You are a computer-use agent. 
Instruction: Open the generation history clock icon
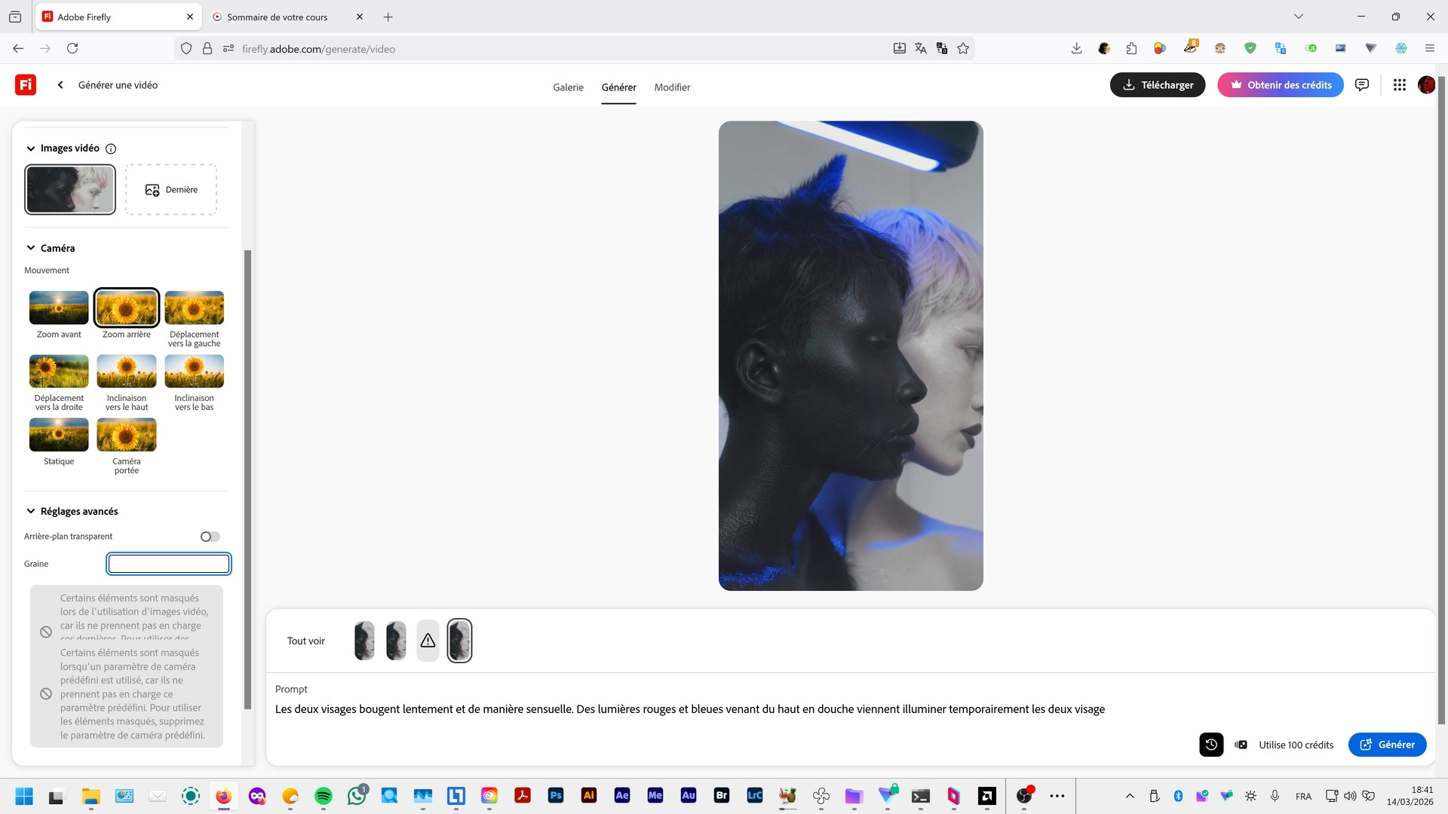1211,745
